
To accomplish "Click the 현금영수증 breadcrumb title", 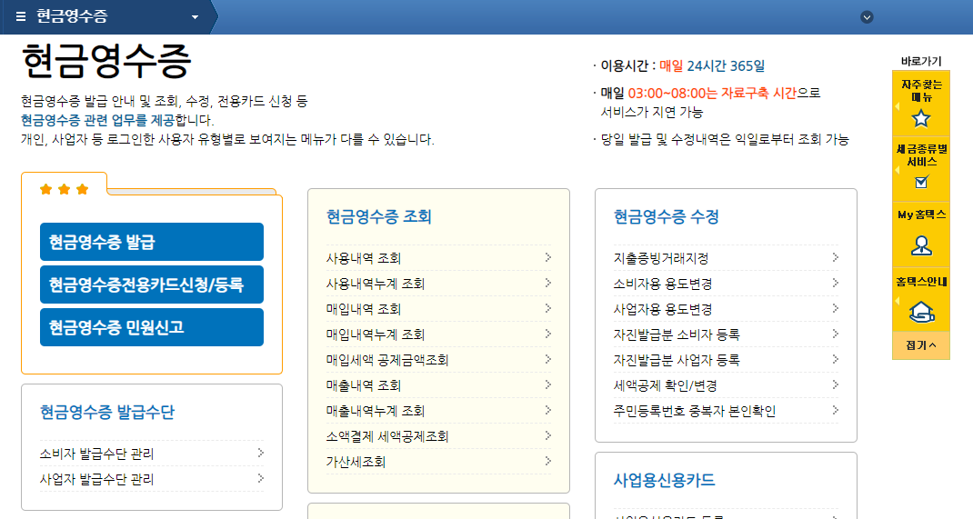I will pyautogui.click(x=72, y=16).
